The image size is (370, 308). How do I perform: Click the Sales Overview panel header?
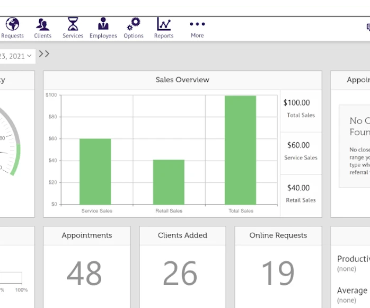[182, 80]
